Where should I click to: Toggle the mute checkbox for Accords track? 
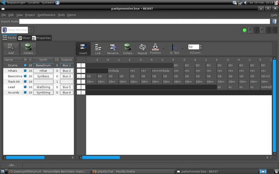click(x=25, y=92)
